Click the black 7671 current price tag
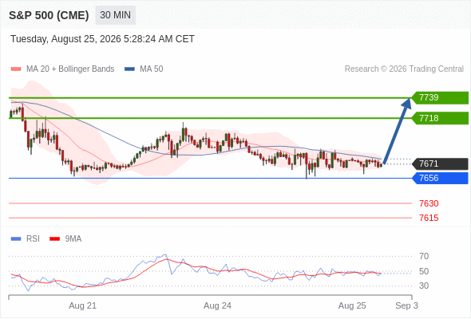471x319 pixels. [440, 163]
